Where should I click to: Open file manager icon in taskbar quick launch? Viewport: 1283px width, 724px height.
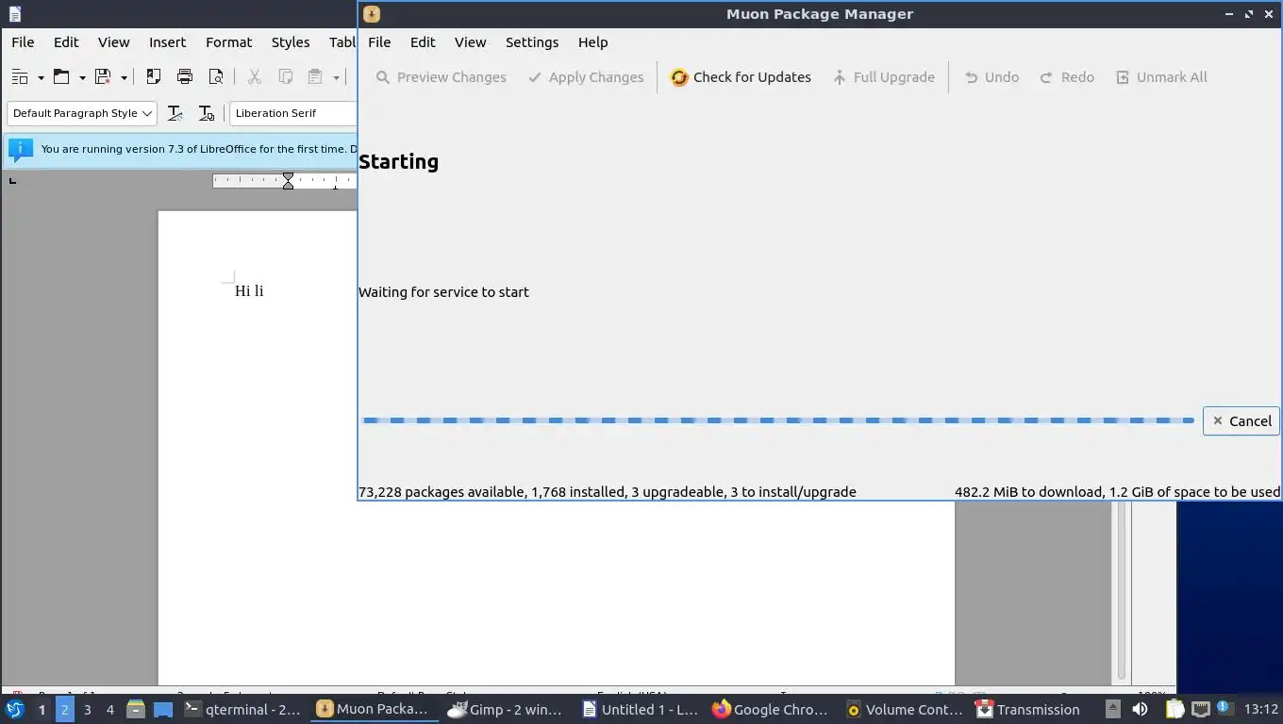[x=136, y=710]
